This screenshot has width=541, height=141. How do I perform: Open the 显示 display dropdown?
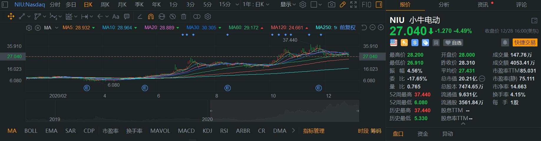tap(288, 4)
